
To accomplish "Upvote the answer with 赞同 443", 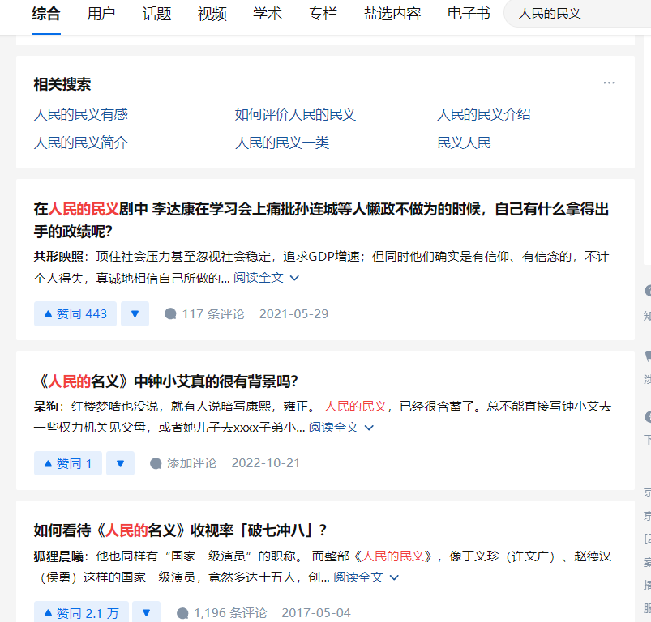I will pos(75,314).
